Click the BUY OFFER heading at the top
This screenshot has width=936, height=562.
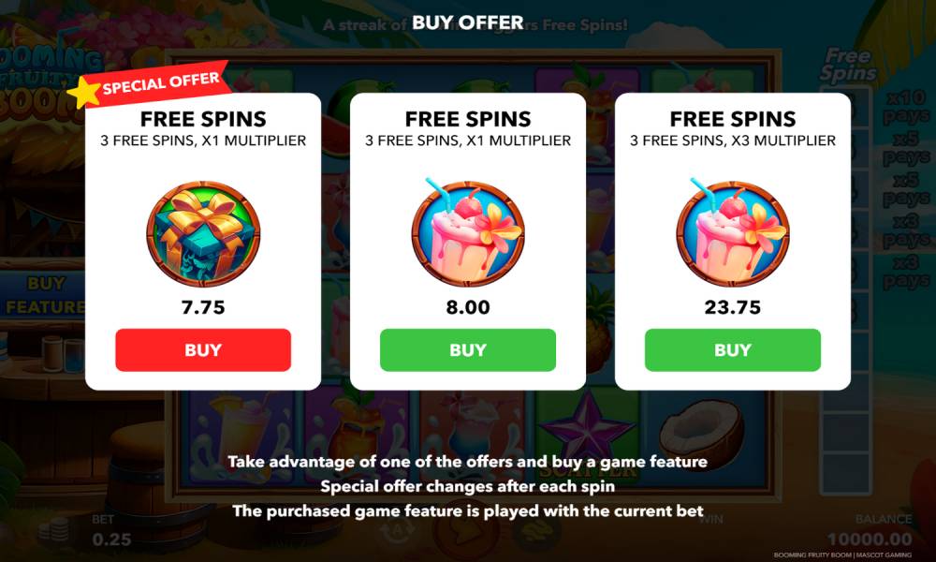[467, 22]
